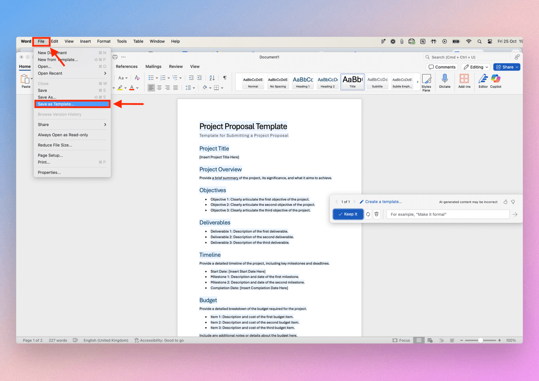Toggle paragraph marks visibility

pyautogui.click(x=225, y=78)
